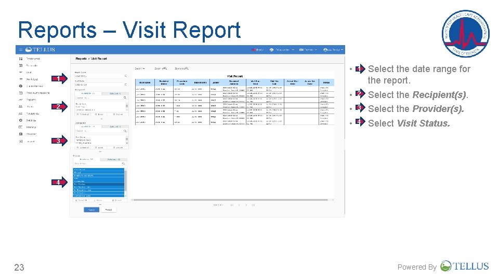Click the report horizontal scrollbar
This screenshot has width=499, height=280.
point(231,200)
